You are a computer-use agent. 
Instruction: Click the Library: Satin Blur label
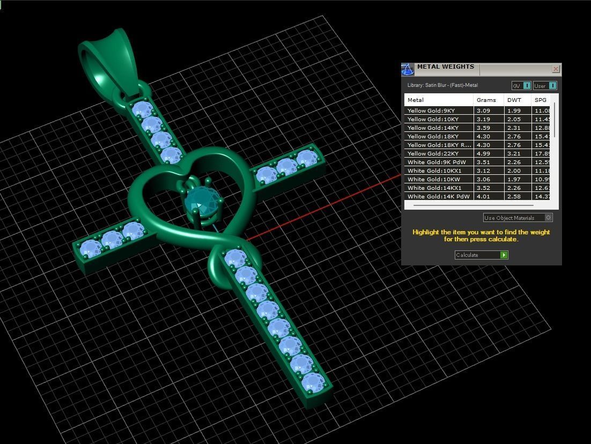(x=442, y=85)
